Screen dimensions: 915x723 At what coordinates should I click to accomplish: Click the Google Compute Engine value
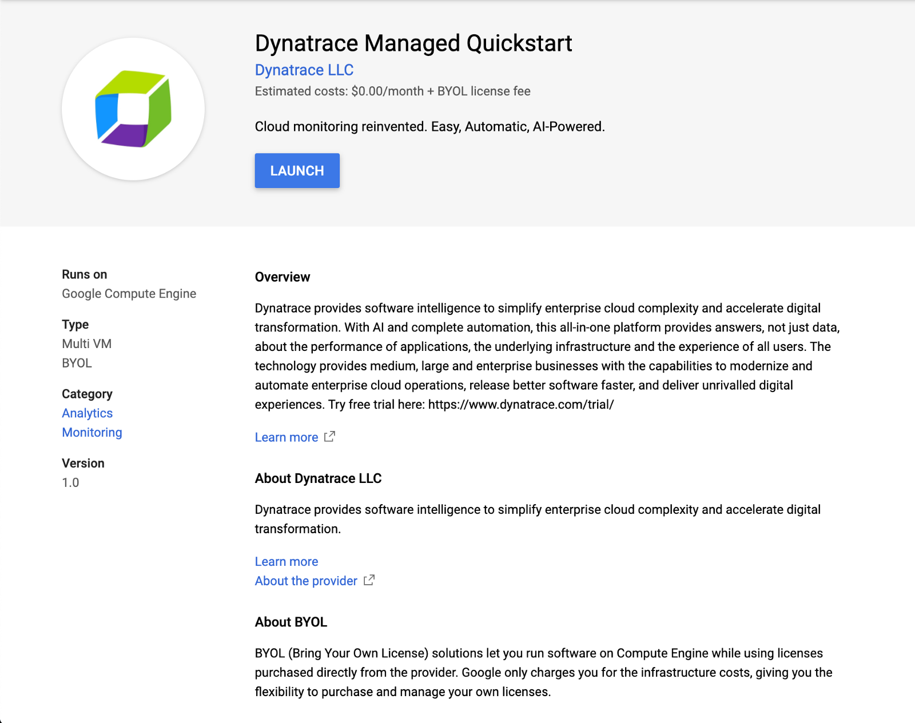point(129,294)
